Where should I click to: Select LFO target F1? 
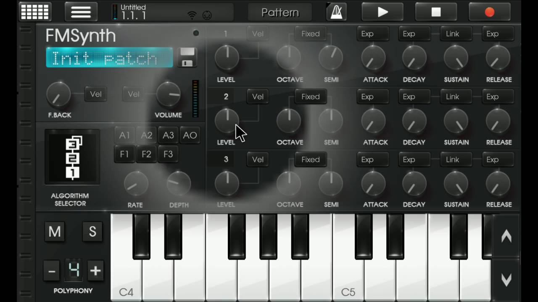click(x=124, y=154)
